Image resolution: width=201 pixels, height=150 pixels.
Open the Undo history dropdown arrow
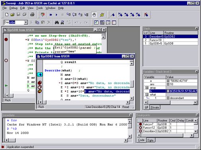tap(81, 23)
